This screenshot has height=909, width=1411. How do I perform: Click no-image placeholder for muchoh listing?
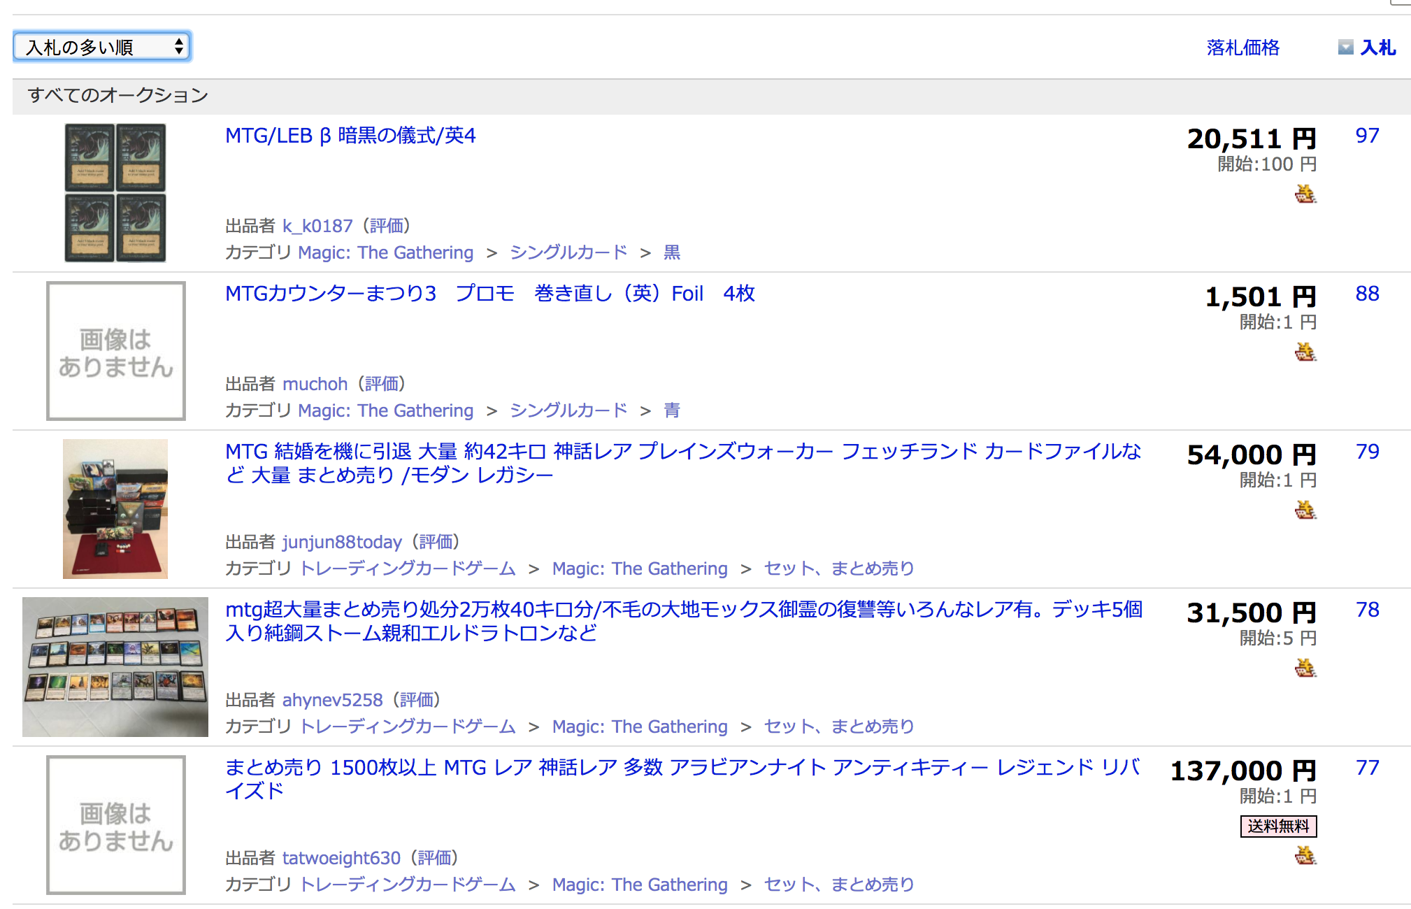pos(116,351)
